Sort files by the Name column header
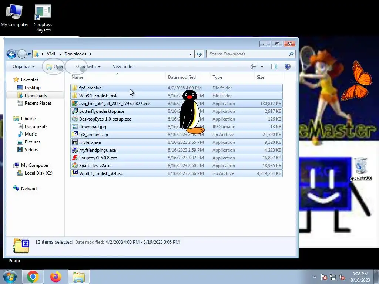Image resolution: width=379 pixels, height=284 pixels. pos(117,77)
